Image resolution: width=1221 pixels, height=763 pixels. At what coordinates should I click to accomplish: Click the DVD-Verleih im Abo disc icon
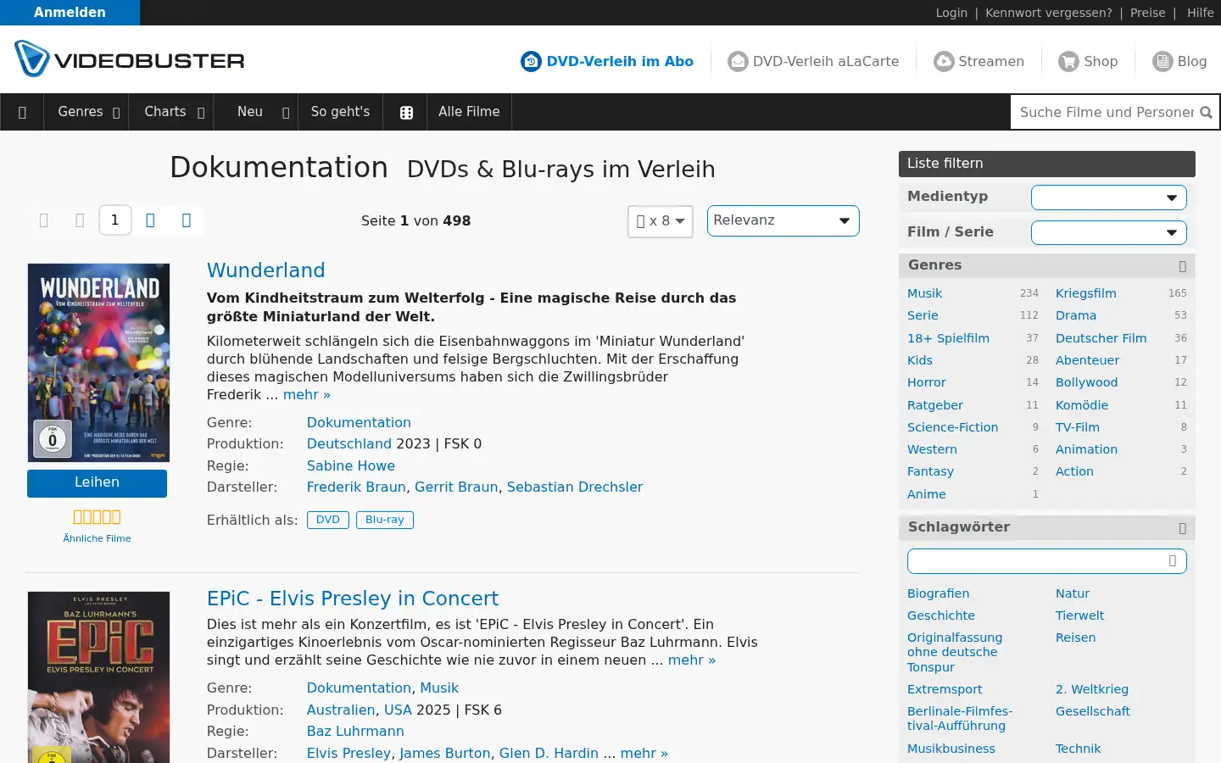pos(531,61)
